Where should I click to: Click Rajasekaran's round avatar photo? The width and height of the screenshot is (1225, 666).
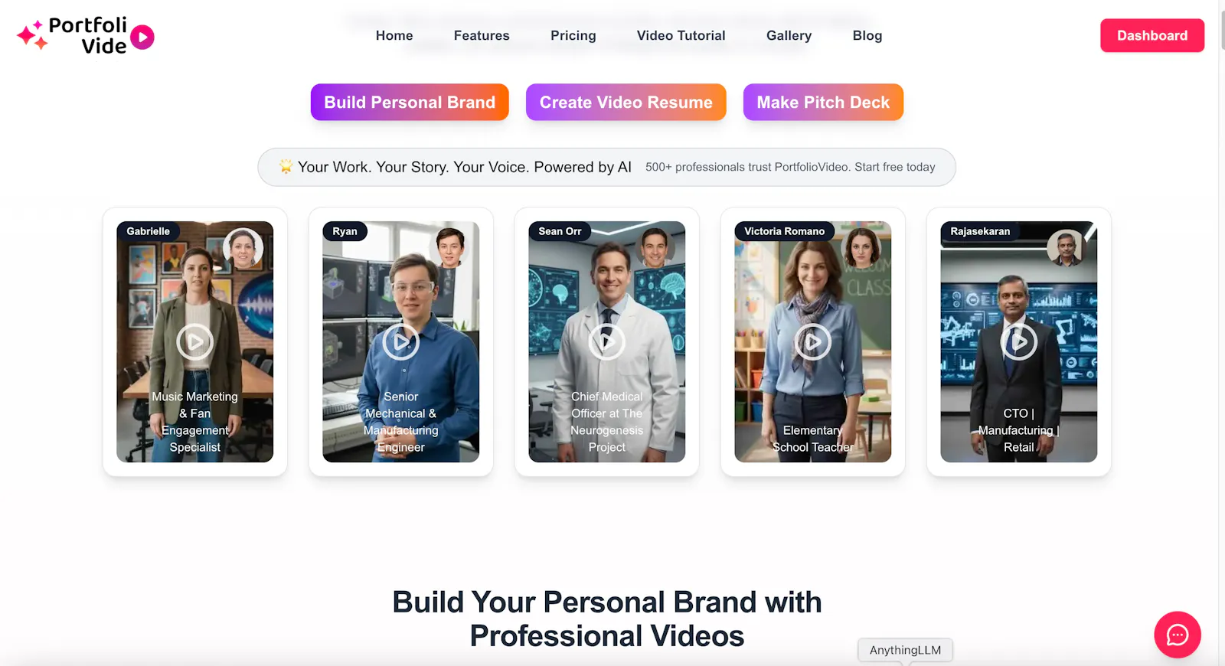(x=1067, y=249)
